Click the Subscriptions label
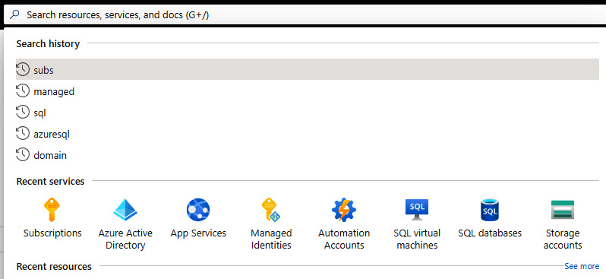606x279 pixels. point(52,233)
